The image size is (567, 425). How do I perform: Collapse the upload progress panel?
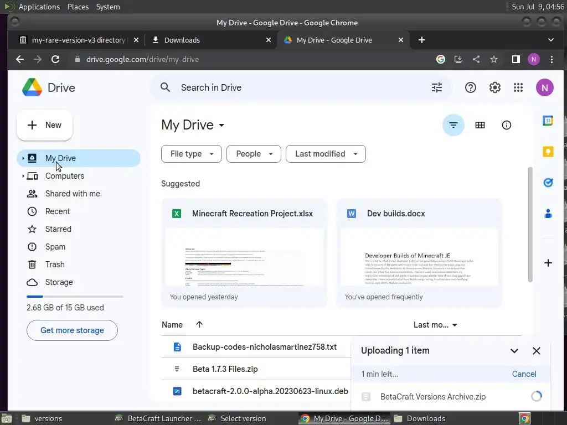[514, 350]
